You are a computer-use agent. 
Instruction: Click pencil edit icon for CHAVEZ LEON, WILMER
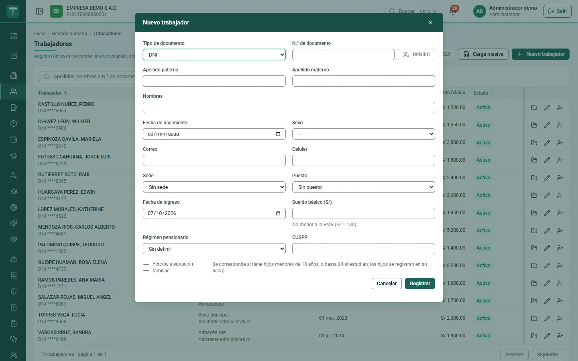pos(547,125)
